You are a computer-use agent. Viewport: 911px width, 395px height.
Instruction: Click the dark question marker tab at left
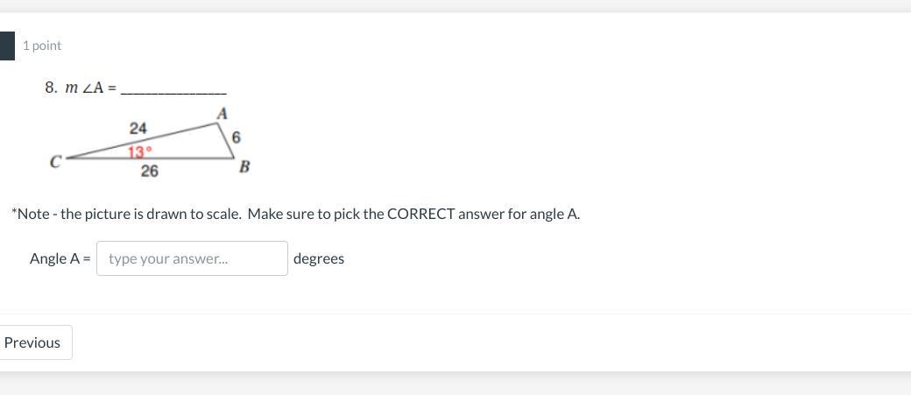tap(7, 46)
